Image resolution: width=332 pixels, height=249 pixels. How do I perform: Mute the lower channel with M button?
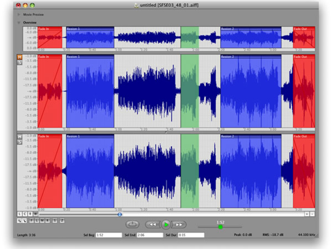coord(20,137)
